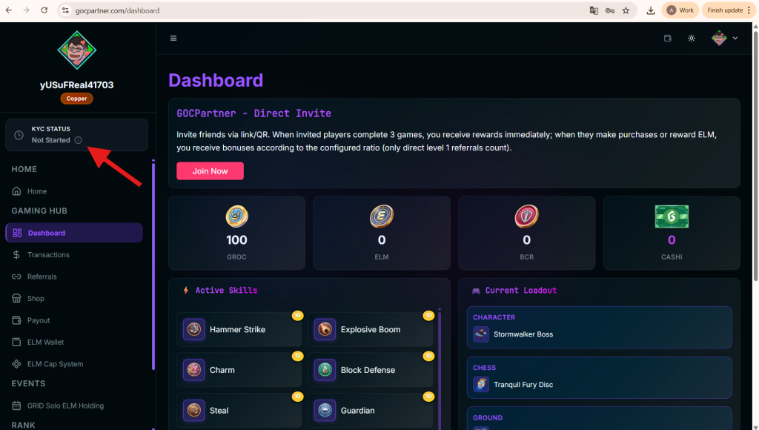This screenshot has height=430, width=759.
Task: Expand the user avatar dropdown in header
Action: 725,39
